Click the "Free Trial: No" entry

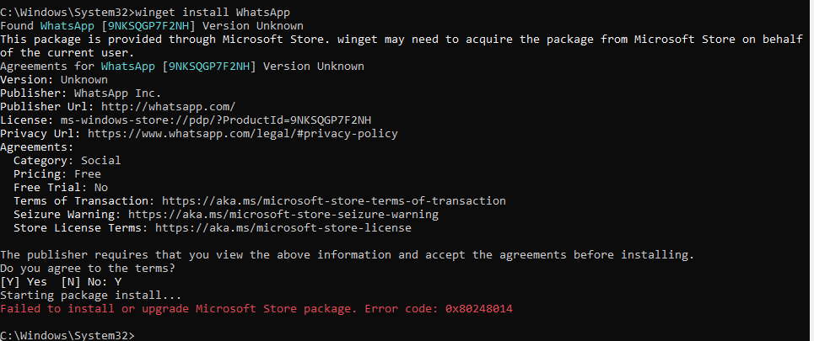[x=60, y=188]
